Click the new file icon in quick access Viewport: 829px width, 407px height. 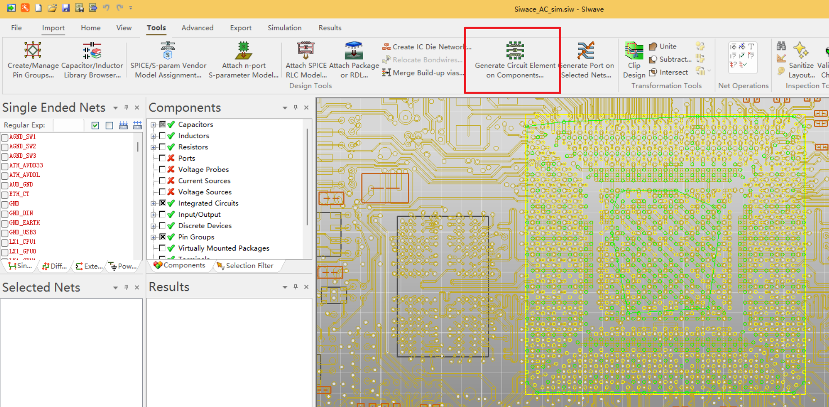coord(38,8)
